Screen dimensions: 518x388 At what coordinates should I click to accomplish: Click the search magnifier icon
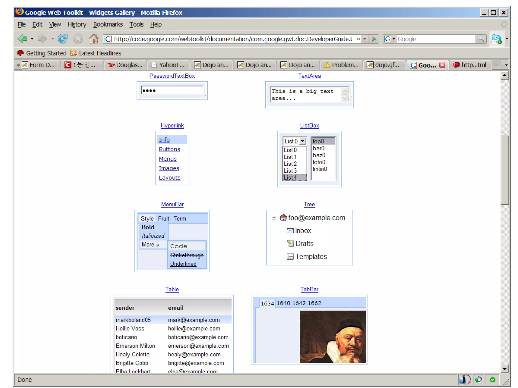(x=481, y=39)
